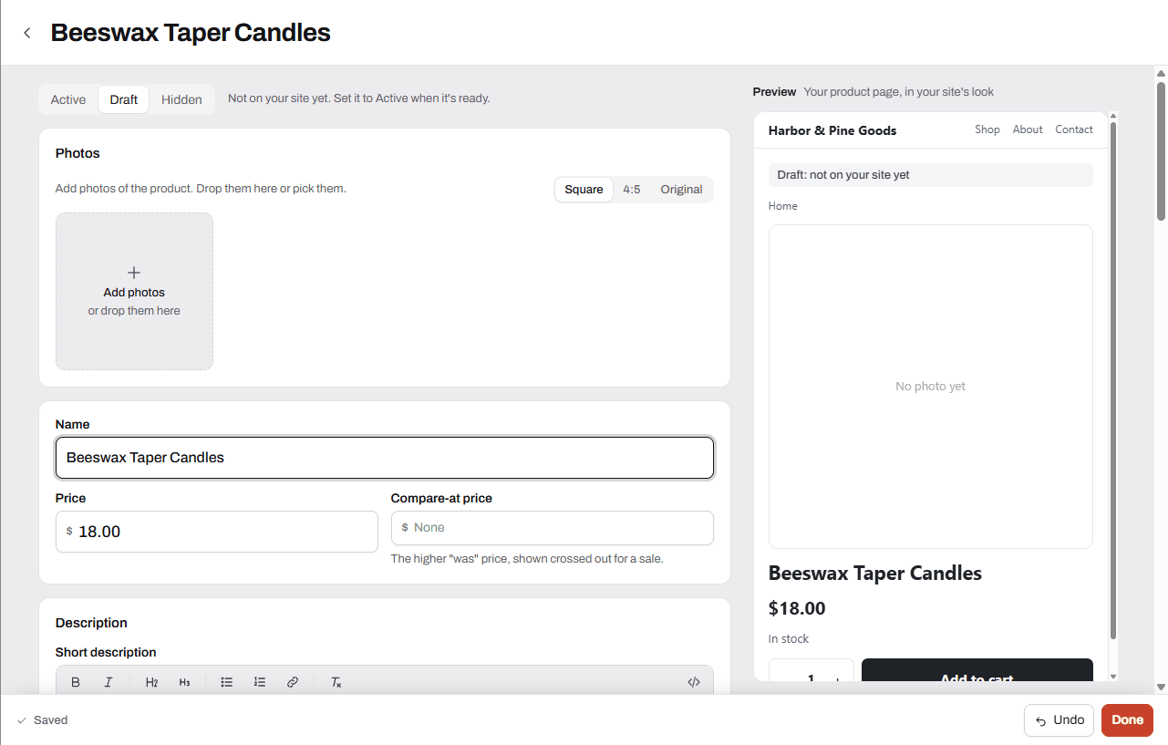Select the Draft status tab
The height and width of the screenshot is (745, 1168).
[124, 99]
